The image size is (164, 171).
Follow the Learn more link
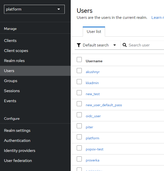157,18
